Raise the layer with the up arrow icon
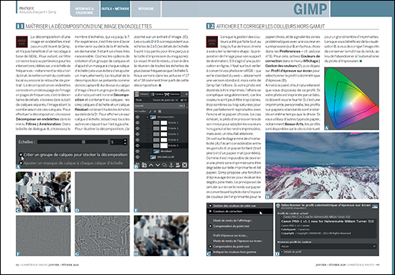 coord(151,165)
